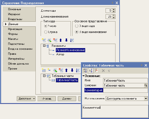
Task: Delete the selected attribute with the red X icon
Action: coord(55,40)
